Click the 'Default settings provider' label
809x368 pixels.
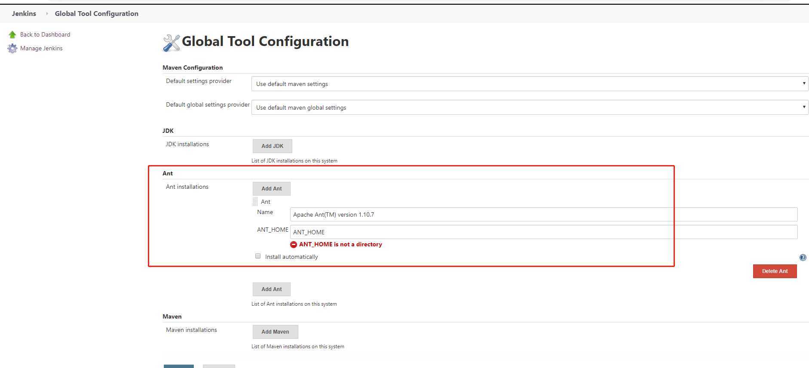[199, 81]
